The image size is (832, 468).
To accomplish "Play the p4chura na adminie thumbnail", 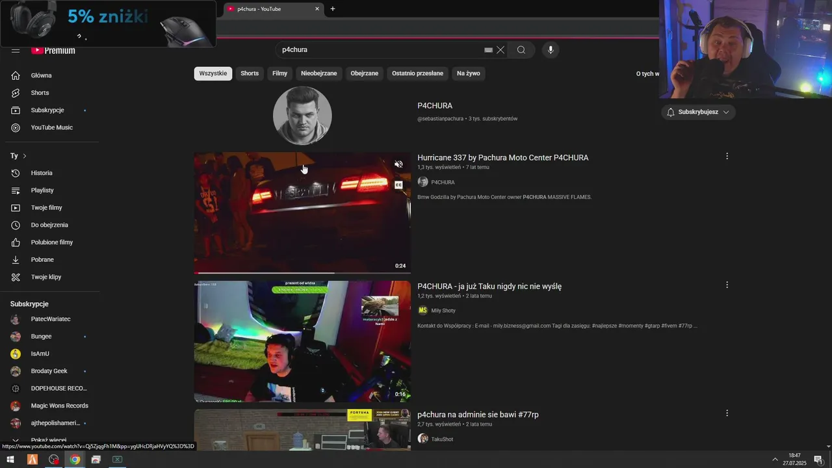I will pyautogui.click(x=302, y=429).
